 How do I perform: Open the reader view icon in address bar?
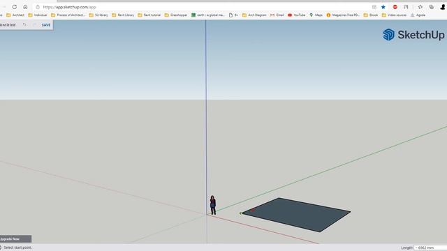pyautogui.click(x=374, y=7)
